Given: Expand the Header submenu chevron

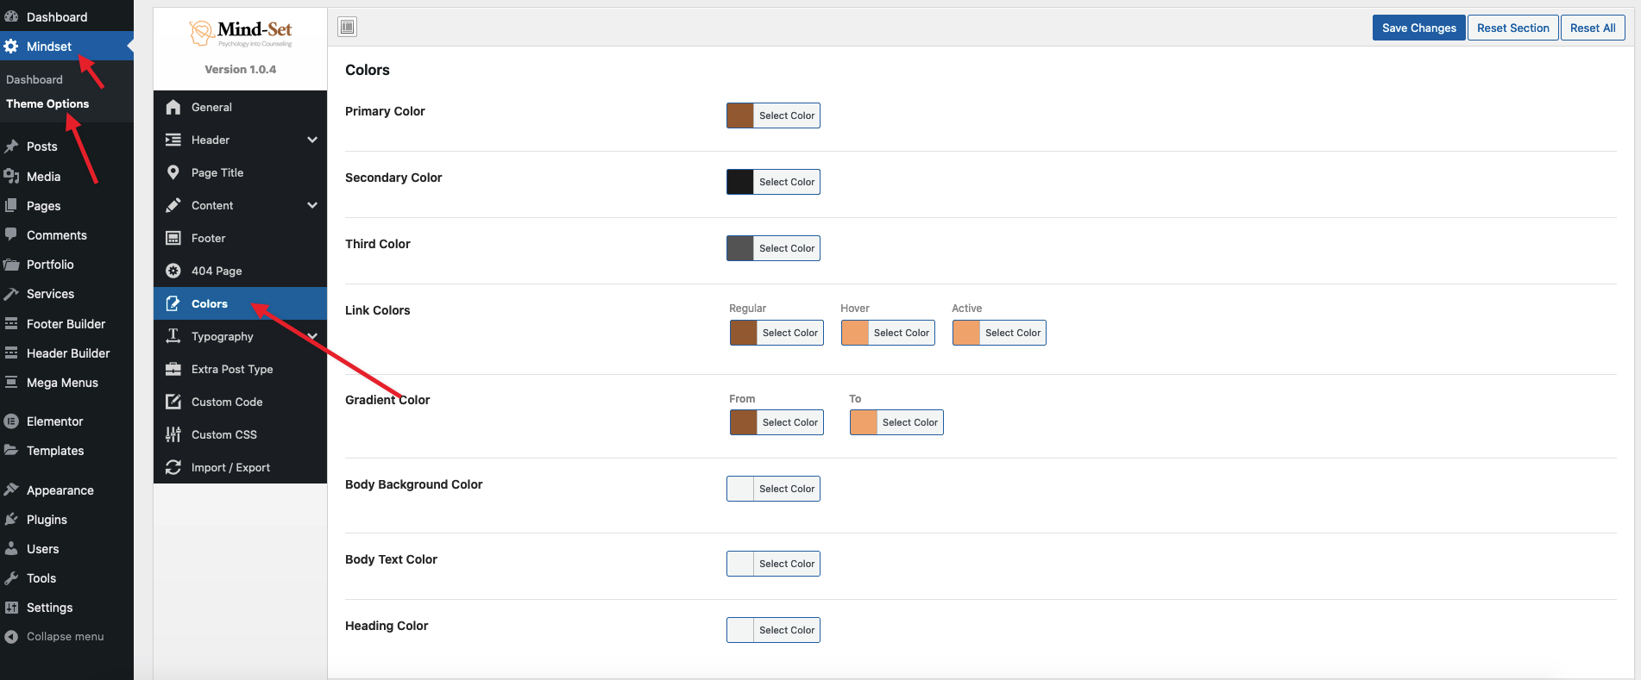Looking at the screenshot, I should (x=312, y=140).
